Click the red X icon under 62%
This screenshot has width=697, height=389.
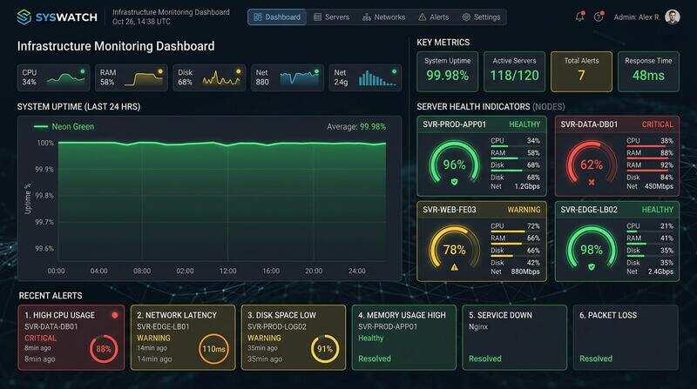tap(592, 182)
